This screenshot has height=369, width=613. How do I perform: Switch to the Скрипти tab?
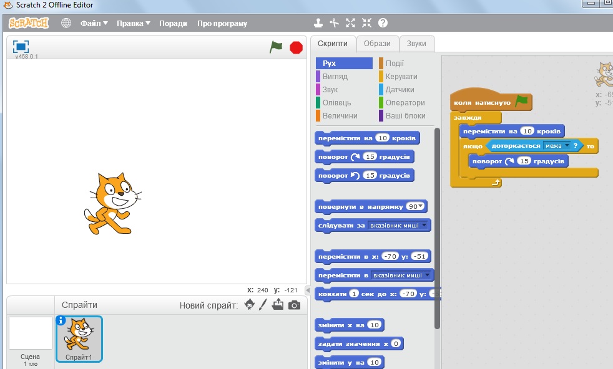pyautogui.click(x=333, y=44)
